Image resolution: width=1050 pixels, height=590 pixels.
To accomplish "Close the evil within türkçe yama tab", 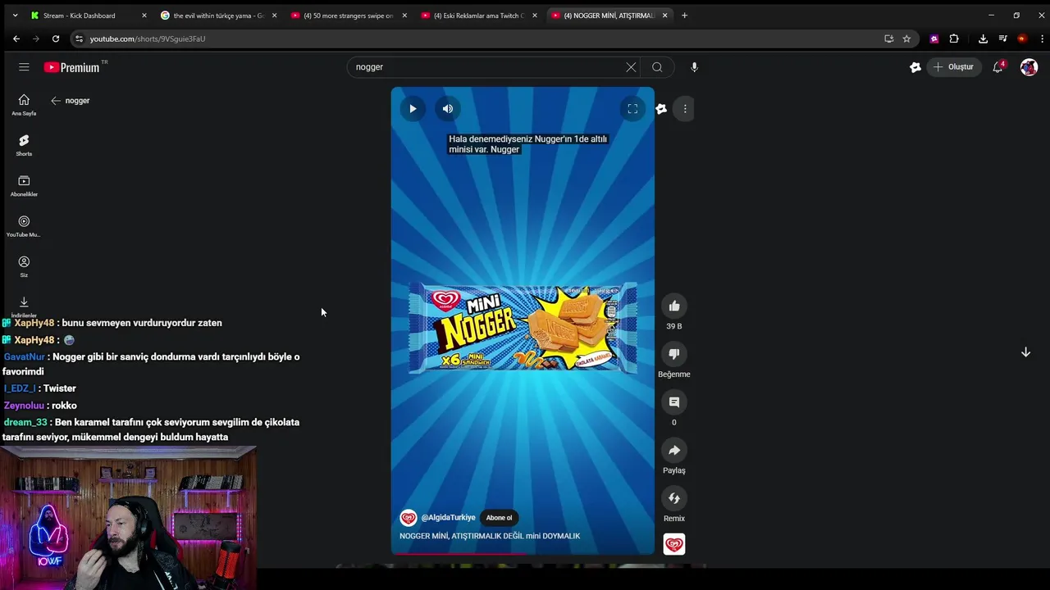I will click(x=274, y=16).
